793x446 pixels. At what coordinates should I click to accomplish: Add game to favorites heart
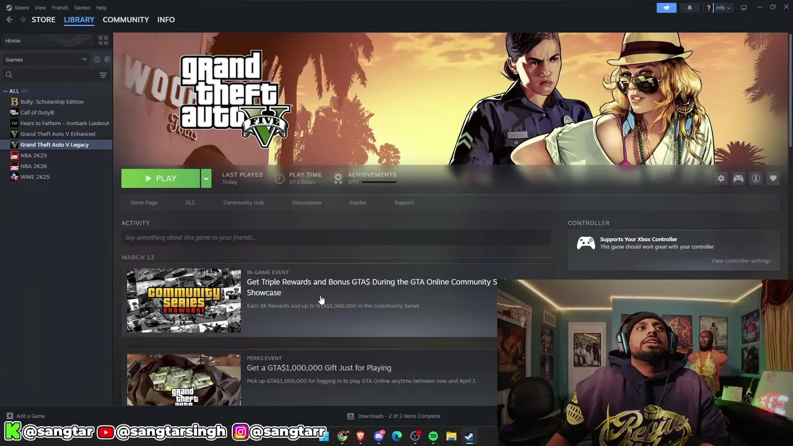pyautogui.click(x=773, y=178)
